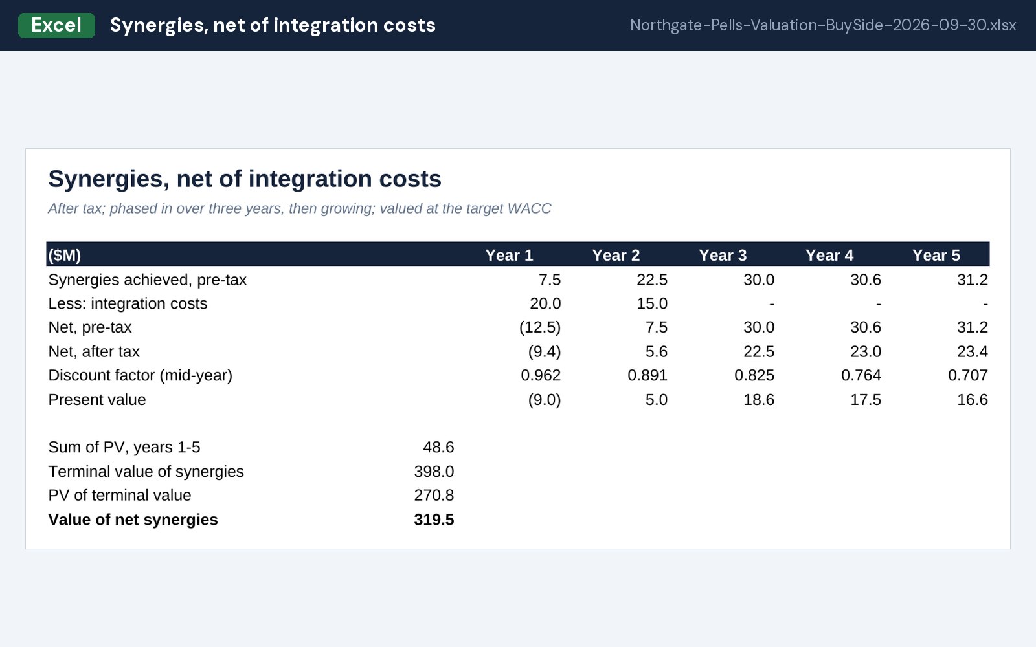The image size is (1036, 647).
Task: Click terminal value of synergies 398.0
Action: [x=434, y=472]
